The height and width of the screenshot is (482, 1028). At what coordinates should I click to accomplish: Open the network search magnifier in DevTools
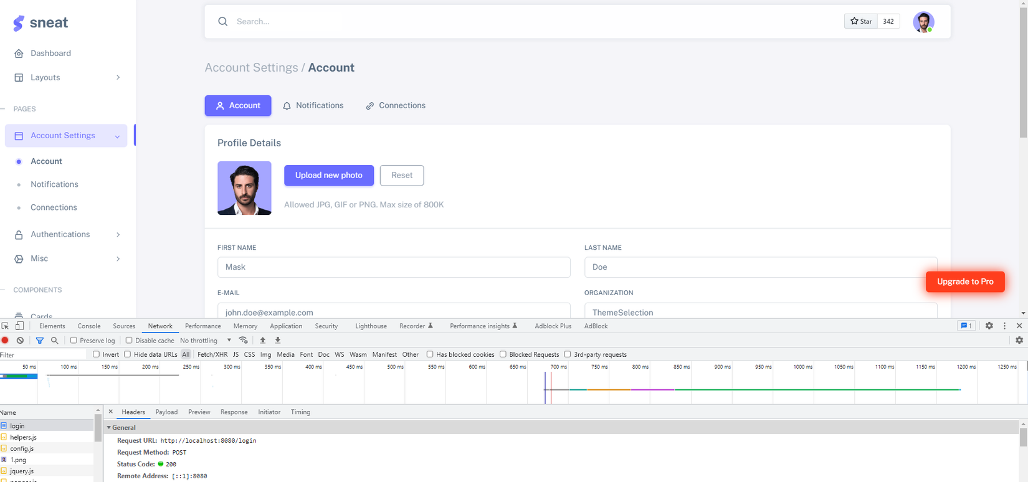(55, 341)
